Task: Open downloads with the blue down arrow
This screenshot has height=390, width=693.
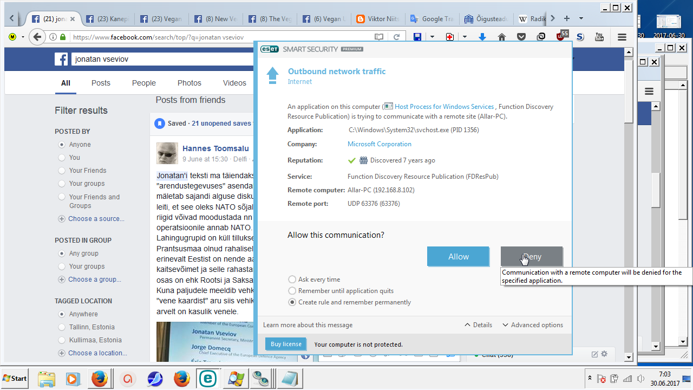Action: 482,37
